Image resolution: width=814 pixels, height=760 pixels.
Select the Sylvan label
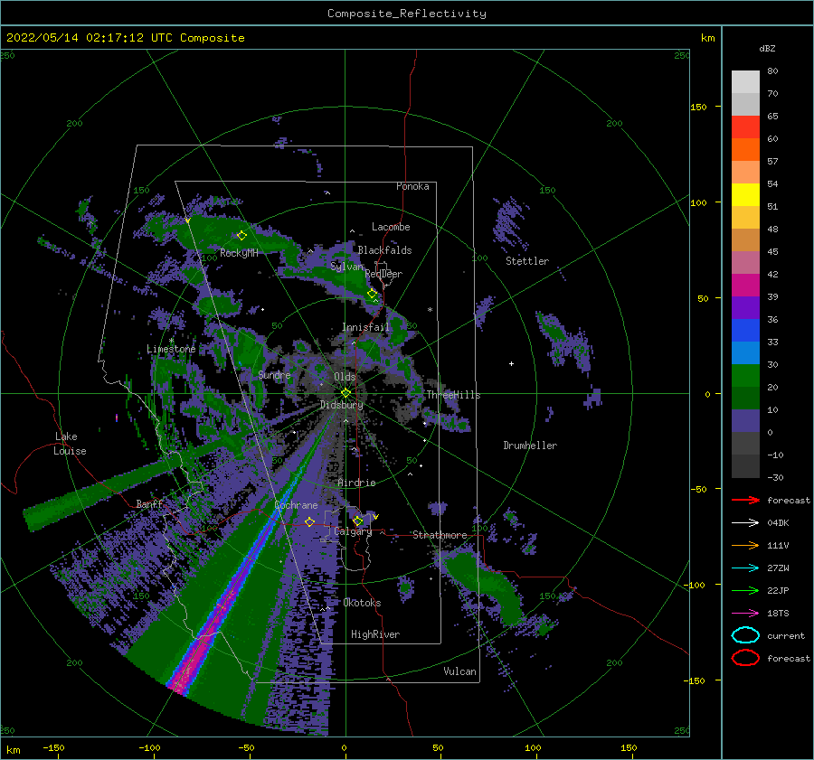[x=346, y=267]
